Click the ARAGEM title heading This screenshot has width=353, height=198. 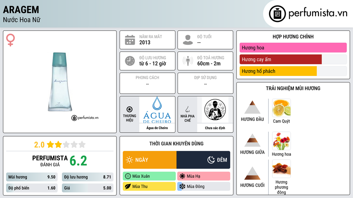click(21, 10)
